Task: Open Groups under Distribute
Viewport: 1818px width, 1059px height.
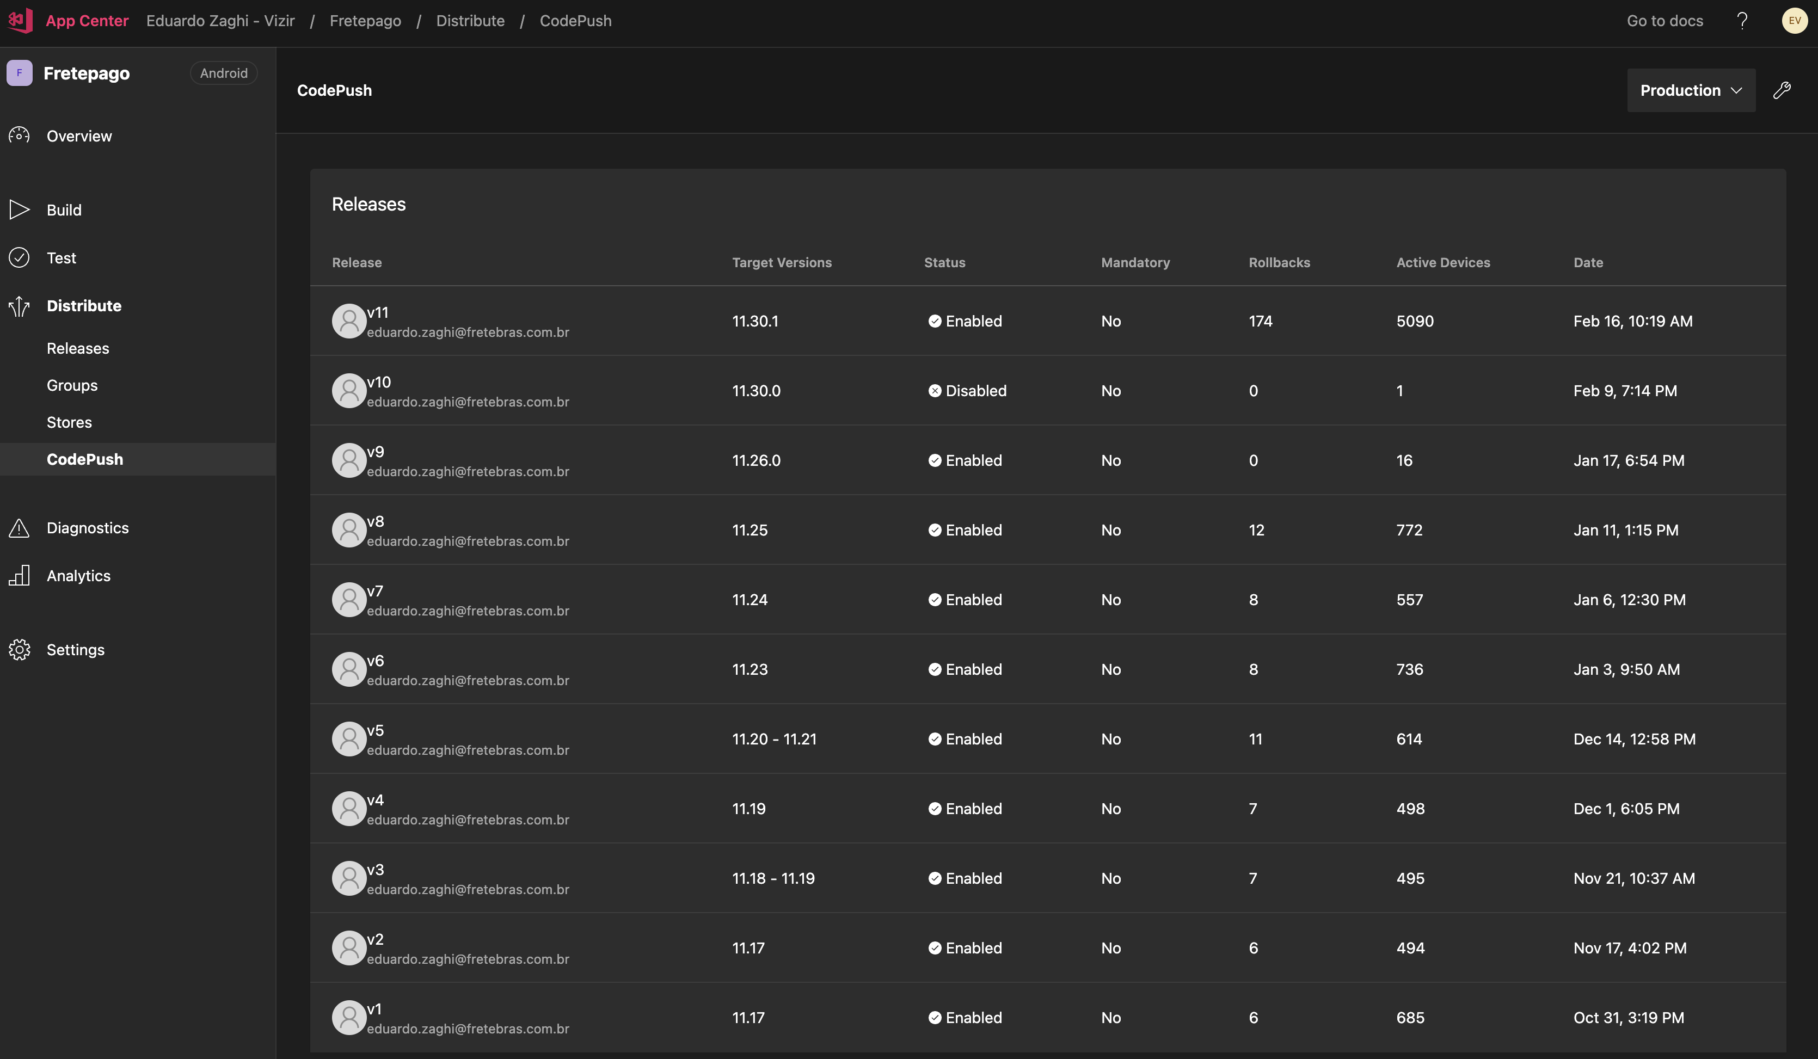Action: pyautogui.click(x=72, y=385)
